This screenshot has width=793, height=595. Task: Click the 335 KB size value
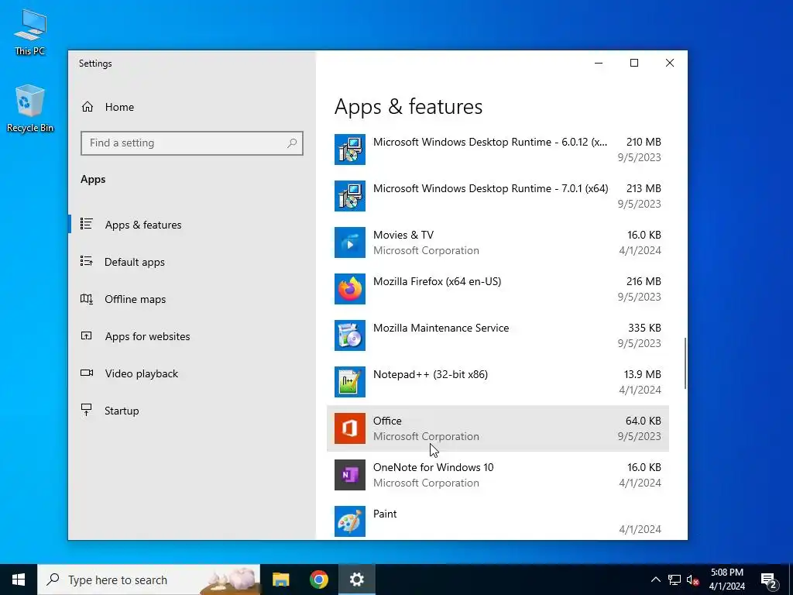click(x=644, y=328)
